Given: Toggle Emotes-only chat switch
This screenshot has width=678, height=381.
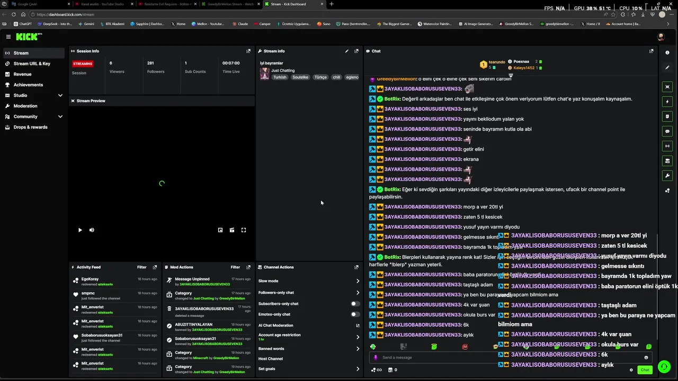Looking at the screenshot, I should pos(355,314).
